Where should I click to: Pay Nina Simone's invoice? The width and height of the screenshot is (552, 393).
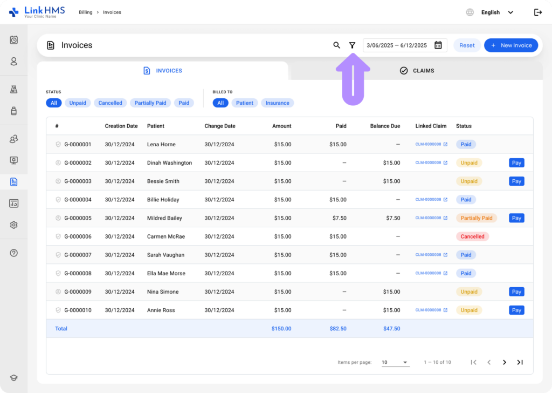click(516, 292)
